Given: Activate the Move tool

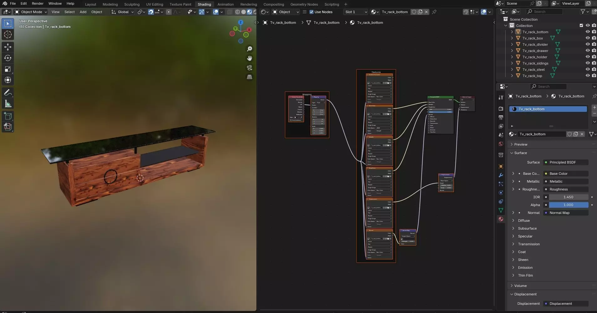Looking at the screenshot, I should (x=8, y=47).
